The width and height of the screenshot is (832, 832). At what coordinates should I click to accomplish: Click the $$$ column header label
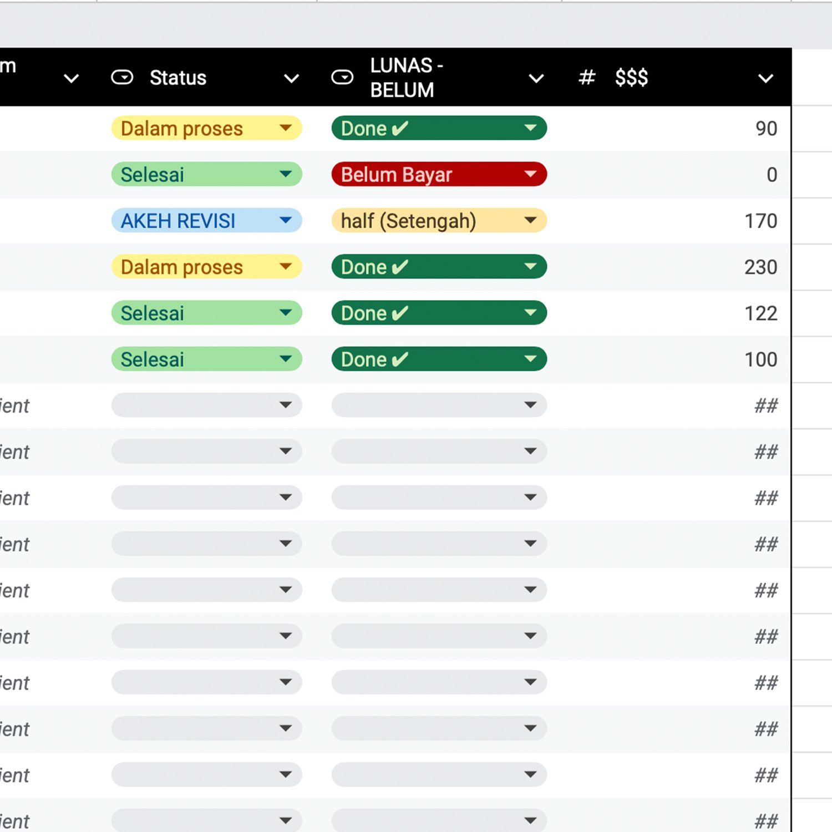point(631,78)
